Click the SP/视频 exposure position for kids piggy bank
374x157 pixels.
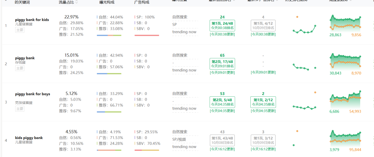179,139
